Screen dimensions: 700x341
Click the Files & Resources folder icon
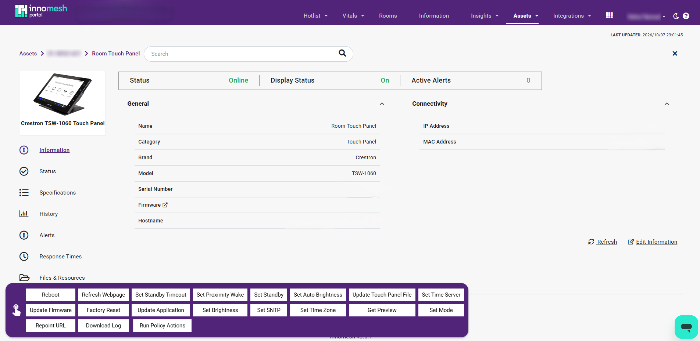[x=24, y=277]
